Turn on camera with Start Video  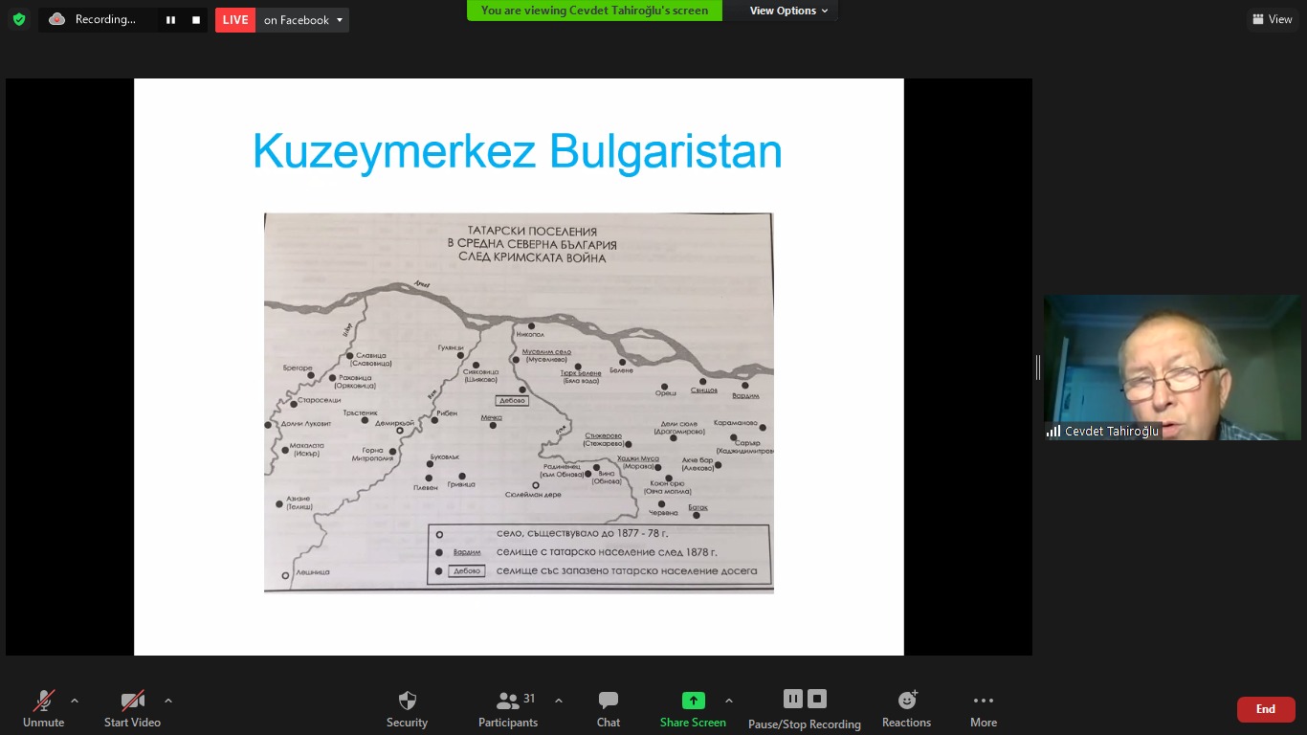click(x=132, y=708)
